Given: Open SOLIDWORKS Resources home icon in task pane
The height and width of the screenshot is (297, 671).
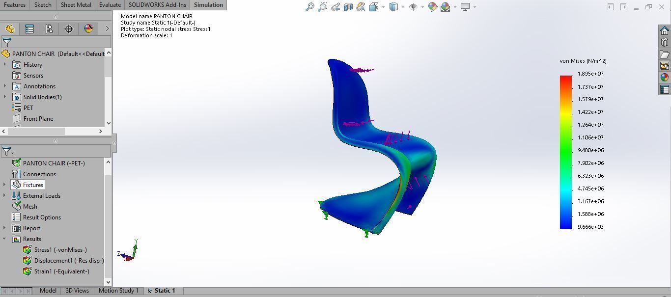Looking at the screenshot, I should [665, 31].
